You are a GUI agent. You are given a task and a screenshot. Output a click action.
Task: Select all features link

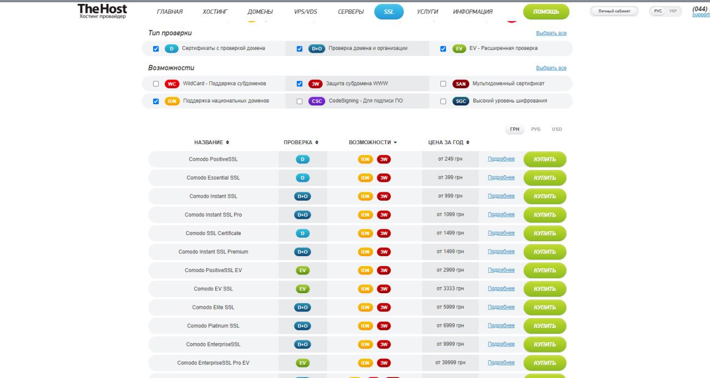click(551, 68)
